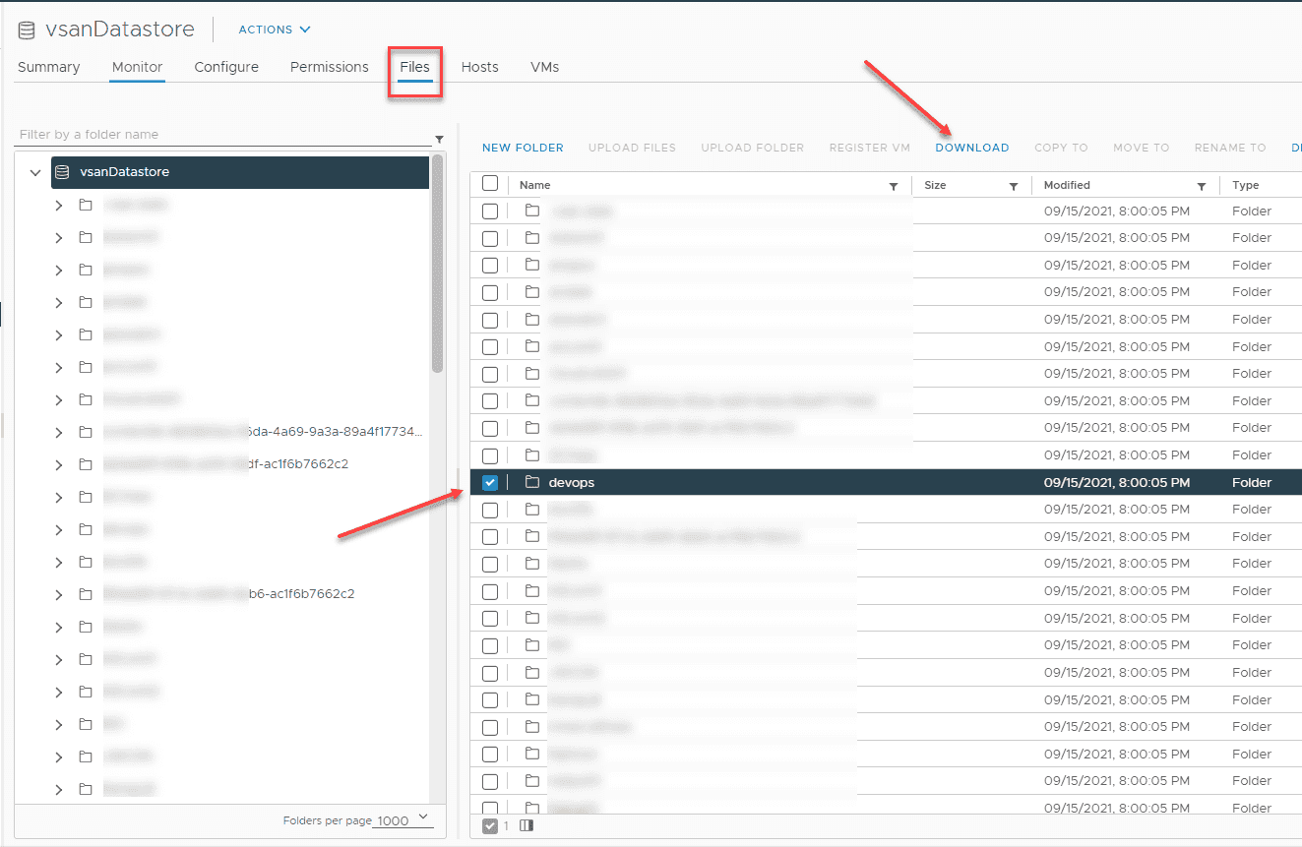Click the devops row Folder type cell

pyautogui.click(x=1252, y=483)
